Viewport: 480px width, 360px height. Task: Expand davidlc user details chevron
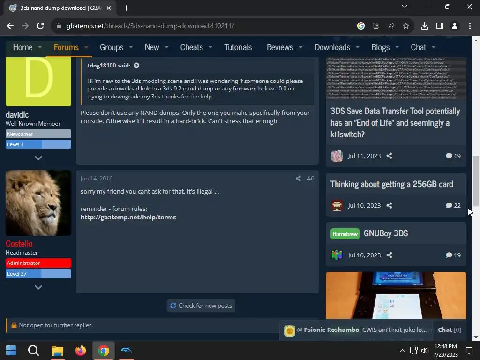coord(38,158)
